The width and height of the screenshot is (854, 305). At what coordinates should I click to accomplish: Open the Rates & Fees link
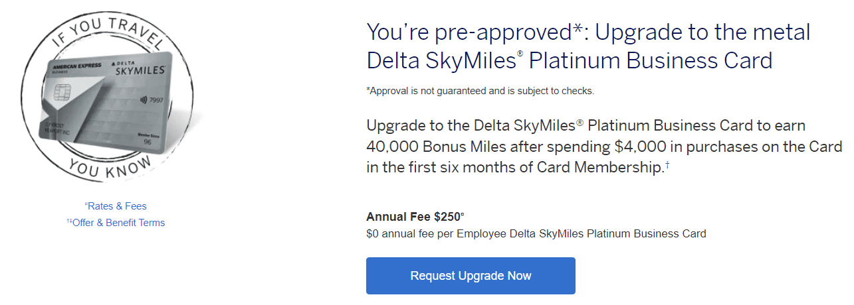116,206
